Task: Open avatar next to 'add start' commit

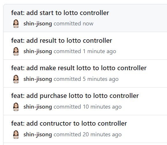Action: coord(16,23)
